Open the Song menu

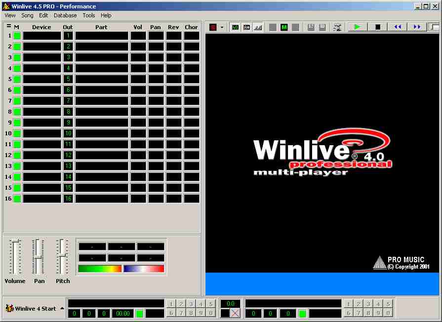27,15
